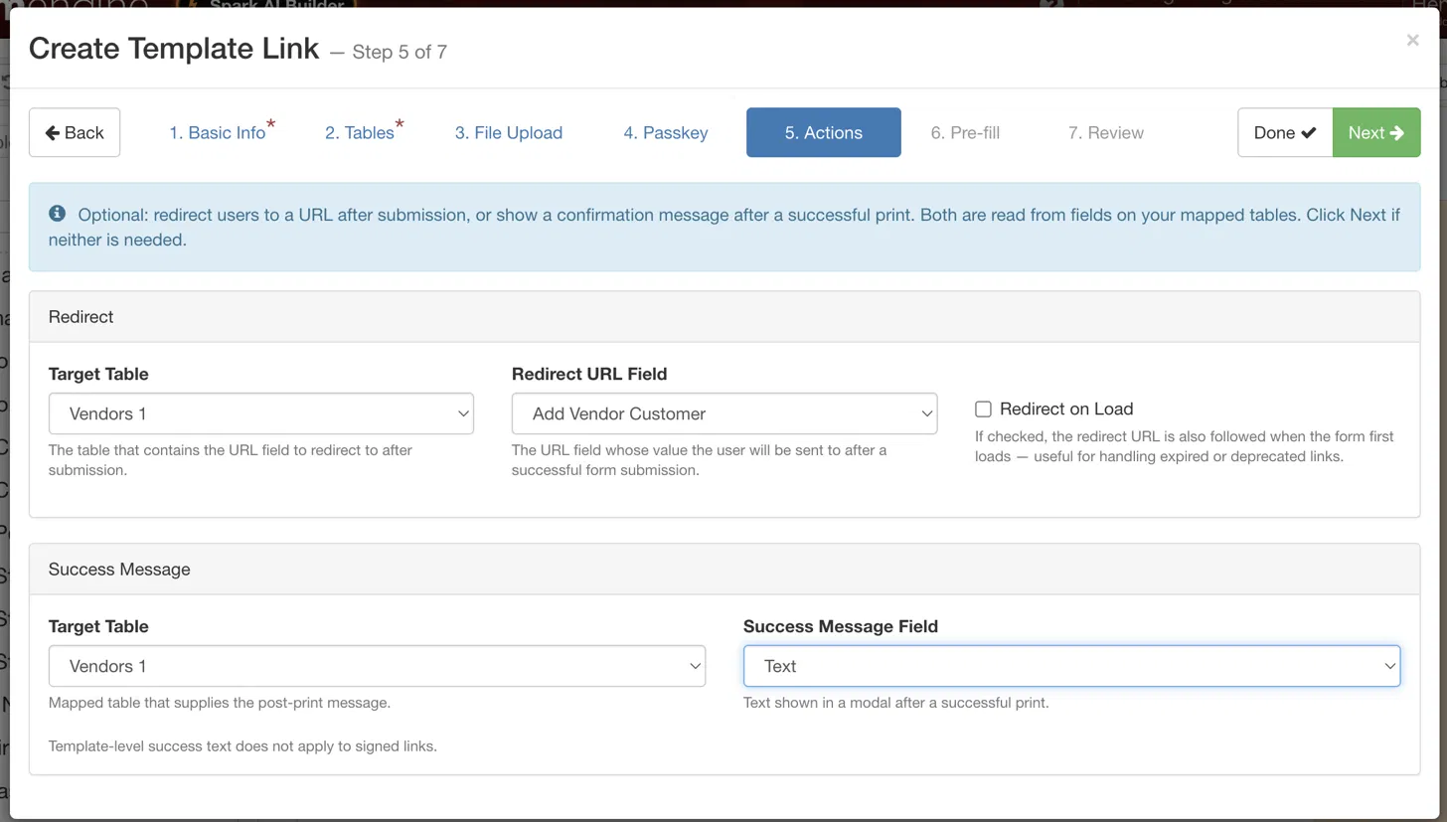
Task: Click the "Text shown in a modal" hint
Action: coord(896,703)
